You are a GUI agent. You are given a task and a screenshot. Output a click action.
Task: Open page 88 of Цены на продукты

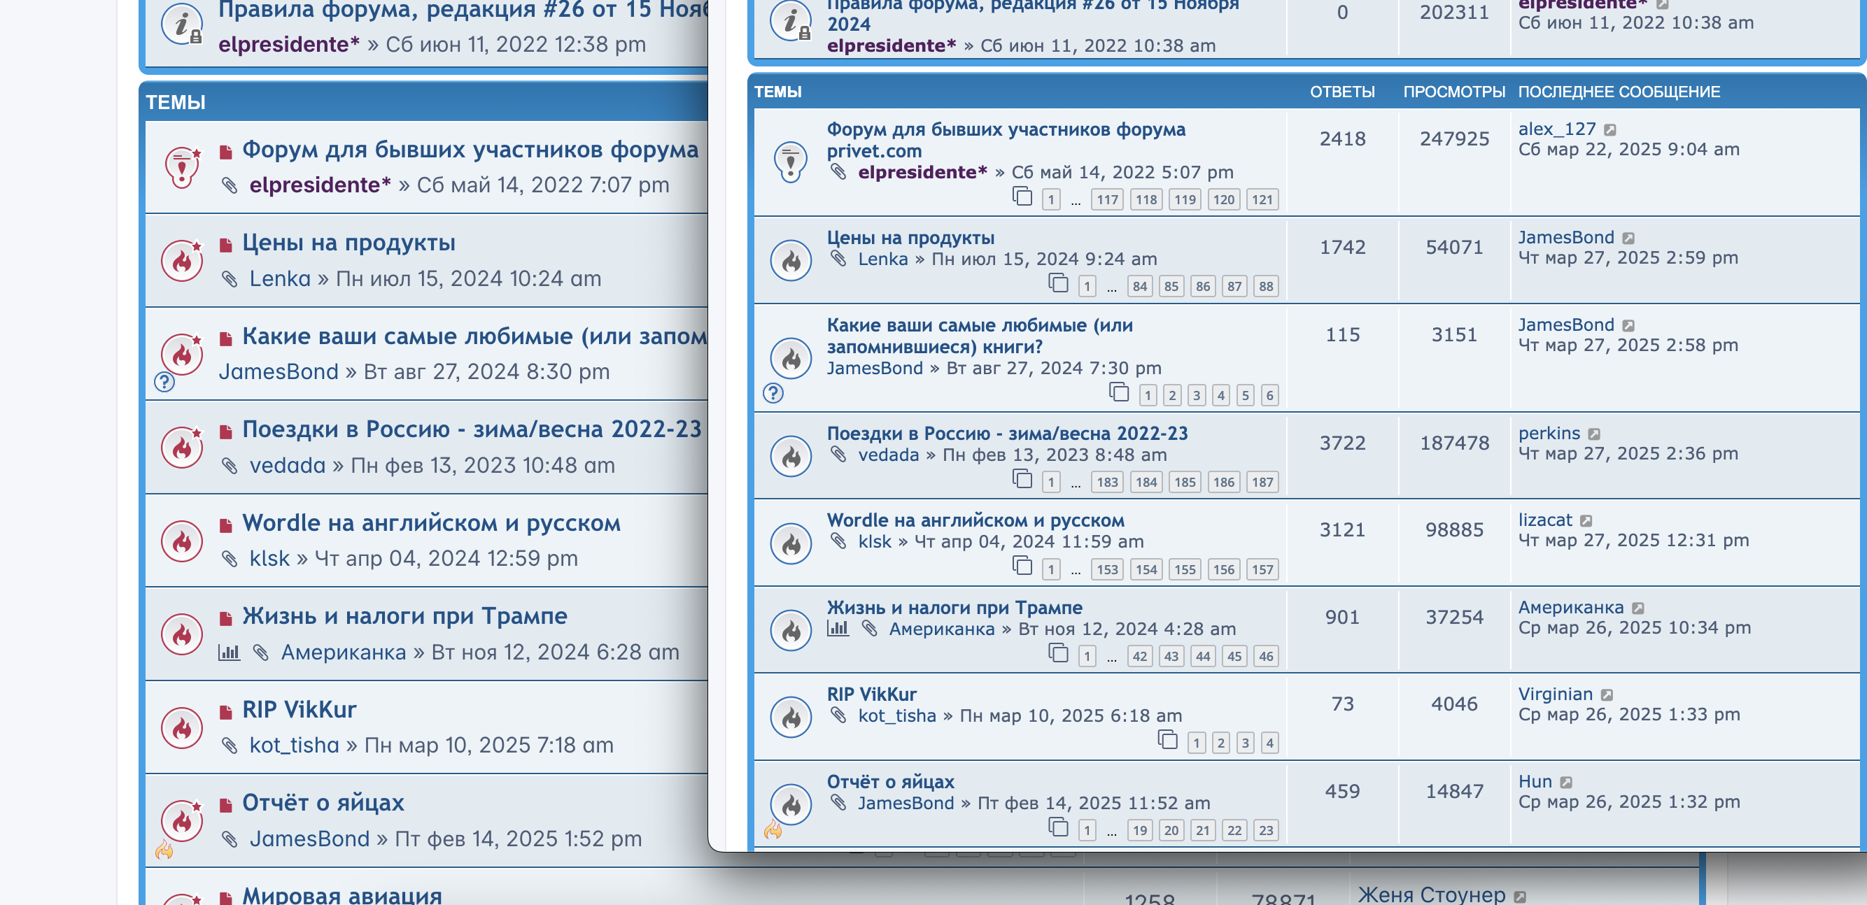tap(1265, 286)
